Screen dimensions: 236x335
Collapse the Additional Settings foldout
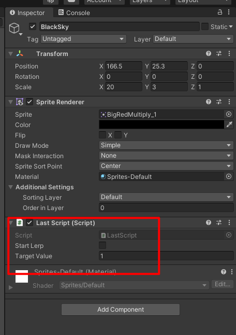pos(10,187)
